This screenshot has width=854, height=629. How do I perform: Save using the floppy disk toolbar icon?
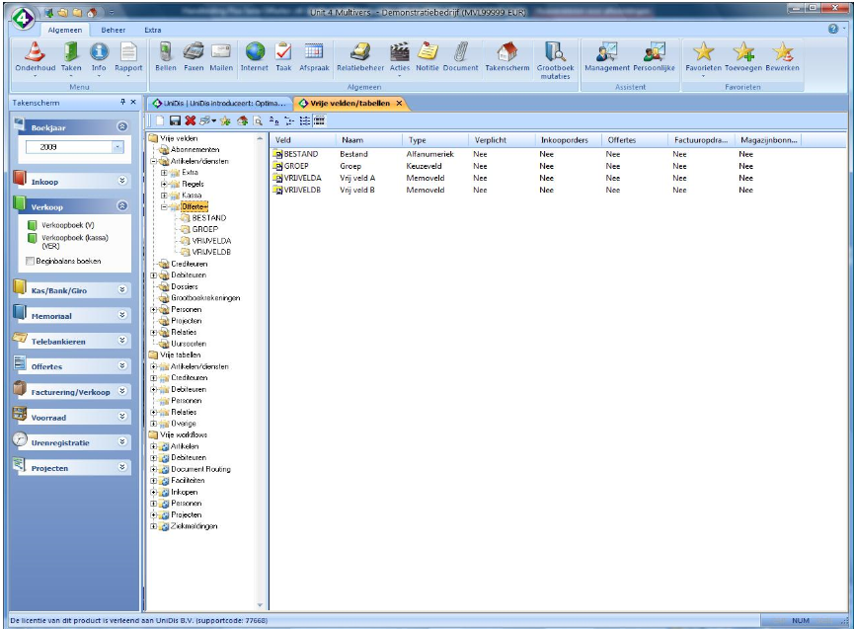[175, 120]
